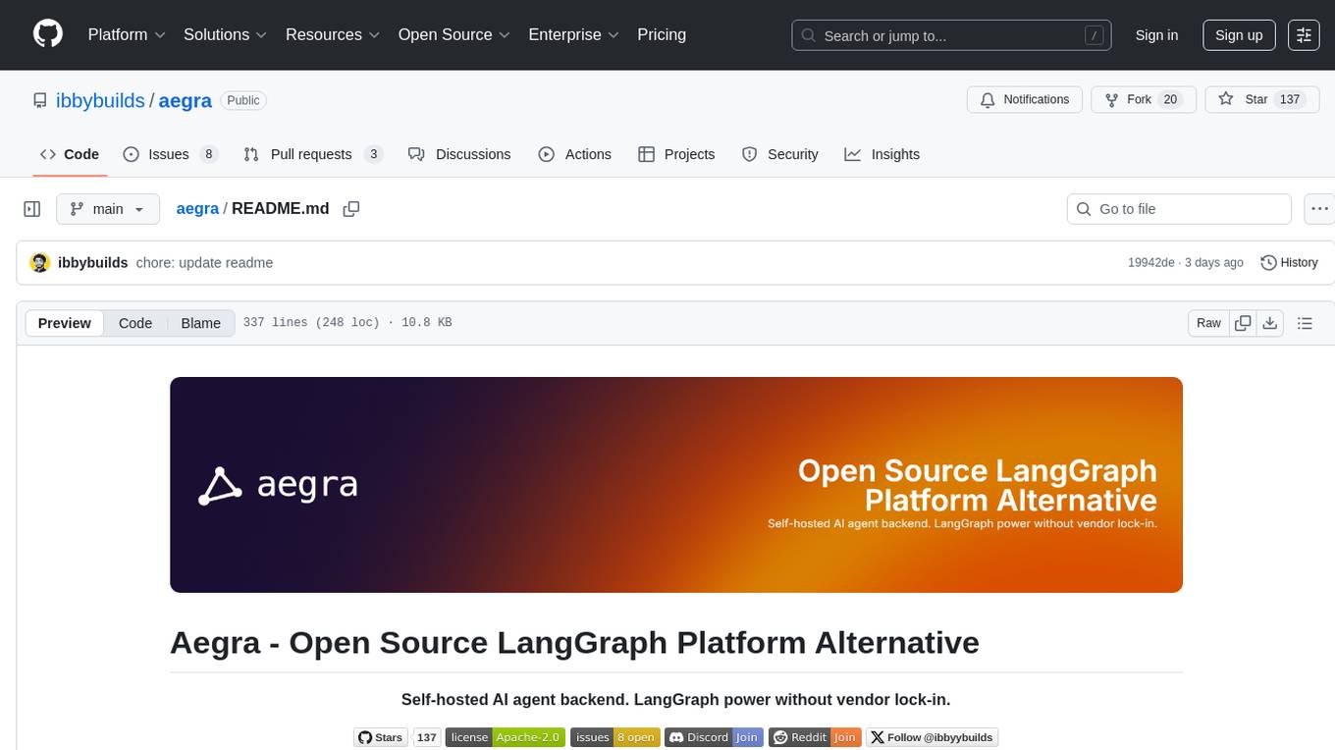Open the command palette icon
The height and width of the screenshot is (750, 1335).
(1304, 34)
